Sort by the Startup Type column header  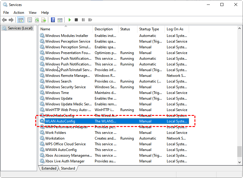point(149,29)
